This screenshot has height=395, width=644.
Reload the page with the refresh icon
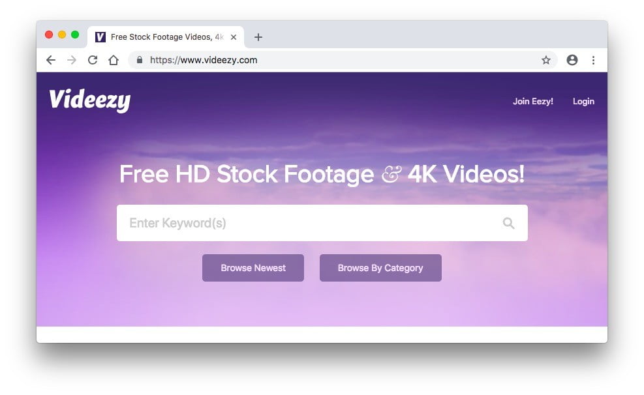[x=93, y=61]
